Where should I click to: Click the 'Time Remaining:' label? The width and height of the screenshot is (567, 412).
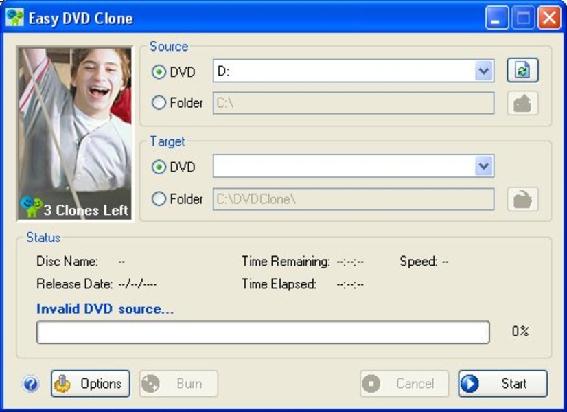[x=286, y=261]
